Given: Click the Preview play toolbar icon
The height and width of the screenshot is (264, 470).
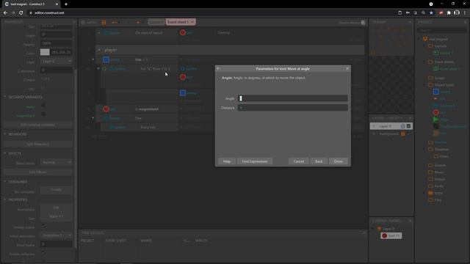Looking at the screenshot, I should click(x=138, y=23).
